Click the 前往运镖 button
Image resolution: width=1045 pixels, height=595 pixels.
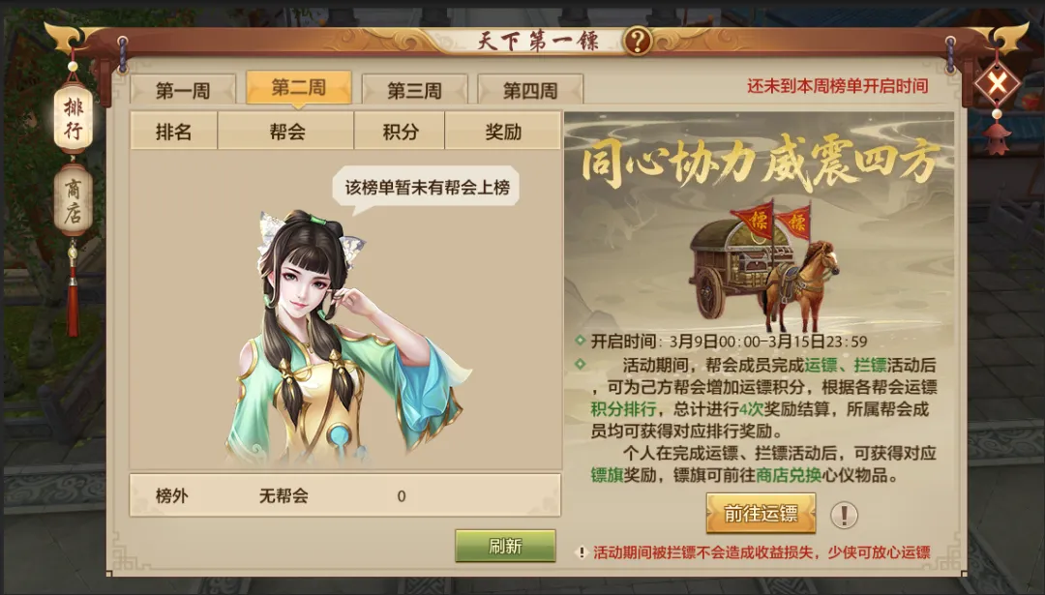pos(761,513)
